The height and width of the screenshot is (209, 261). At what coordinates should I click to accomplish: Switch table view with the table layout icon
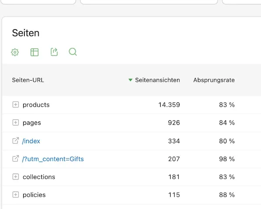coord(35,52)
